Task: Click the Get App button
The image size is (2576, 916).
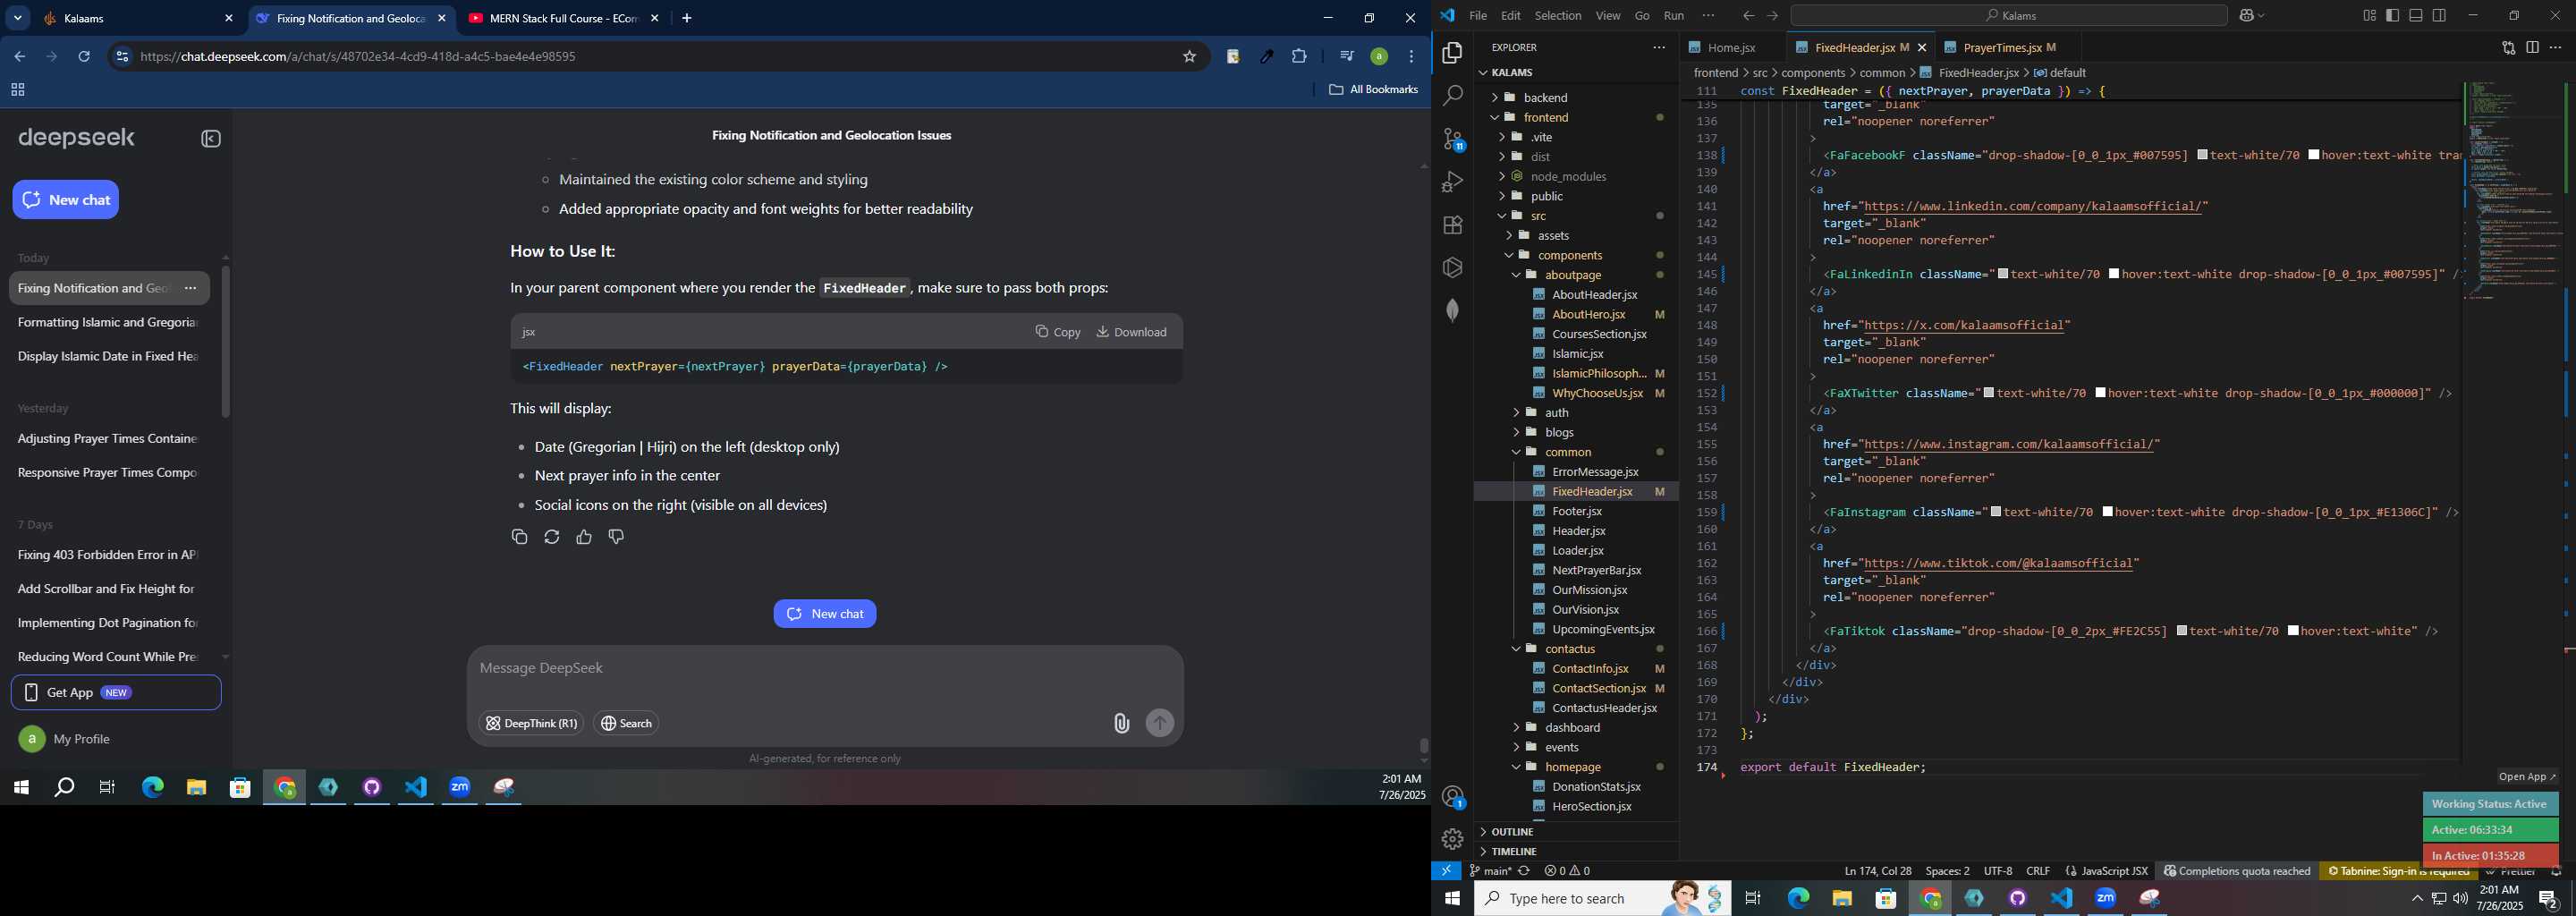Action: (116, 692)
